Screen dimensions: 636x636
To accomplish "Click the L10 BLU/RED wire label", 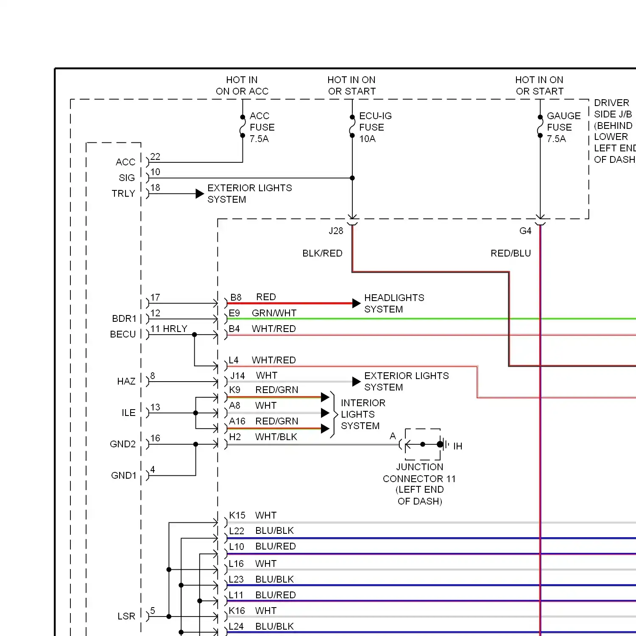I will coord(262,547).
